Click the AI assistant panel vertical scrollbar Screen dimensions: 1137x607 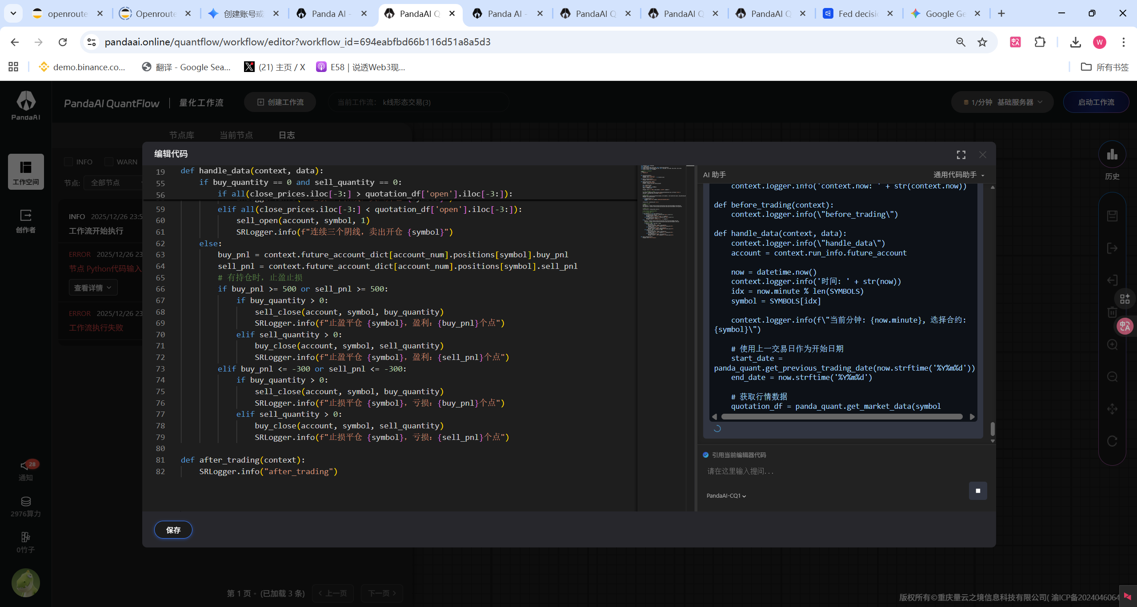(993, 429)
